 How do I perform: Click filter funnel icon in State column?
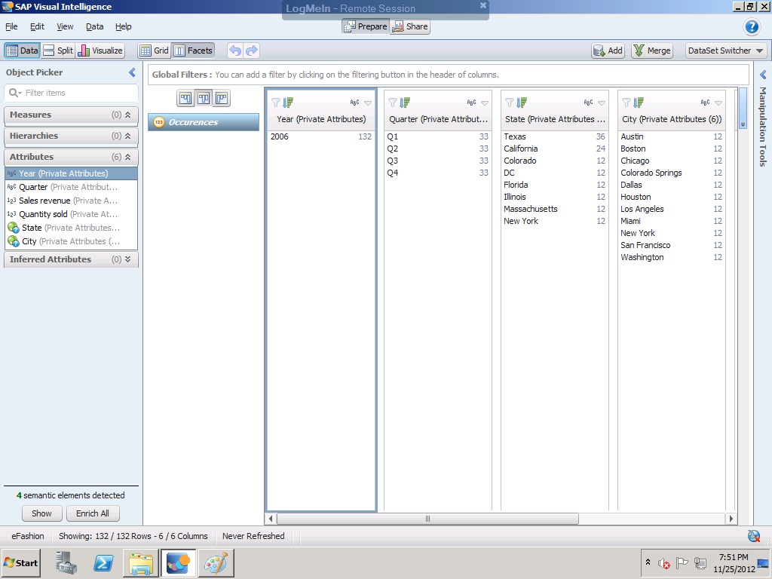coord(510,103)
